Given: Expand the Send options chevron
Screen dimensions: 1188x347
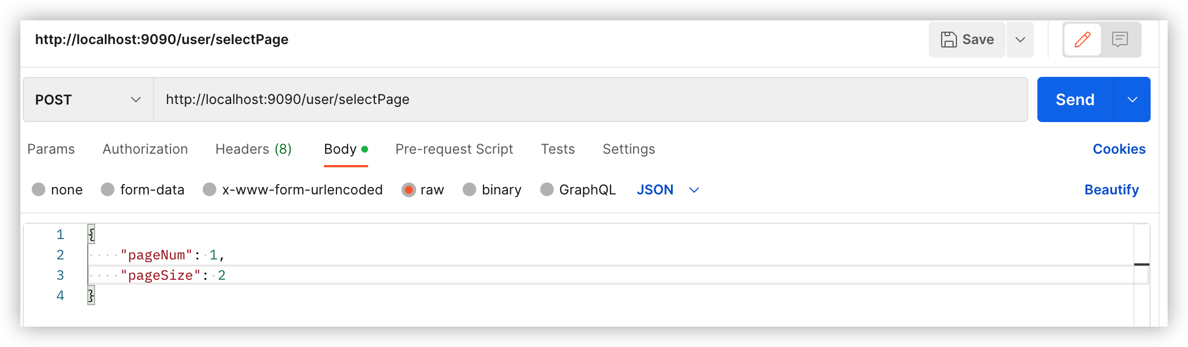Looking at the screenshot, I should pyautogui.click(x=1132, y=99).
